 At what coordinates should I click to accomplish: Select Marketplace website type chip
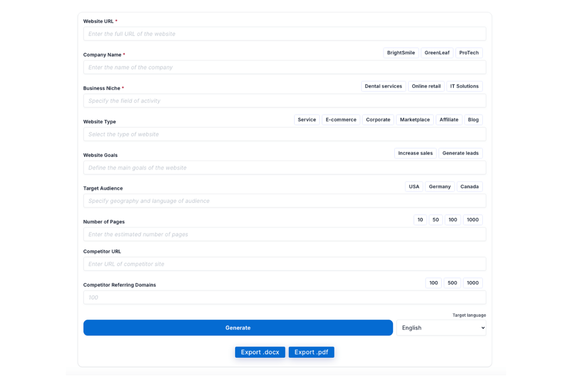tap(415, 120)
